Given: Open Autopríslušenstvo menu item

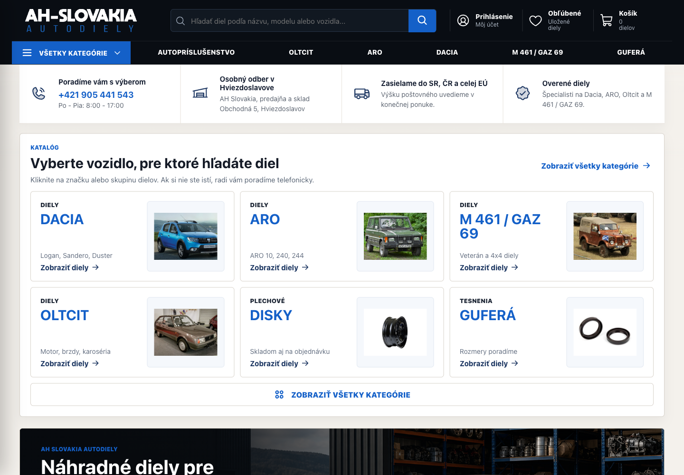Looking at the screenshot, I should click(x=196, y=52).
